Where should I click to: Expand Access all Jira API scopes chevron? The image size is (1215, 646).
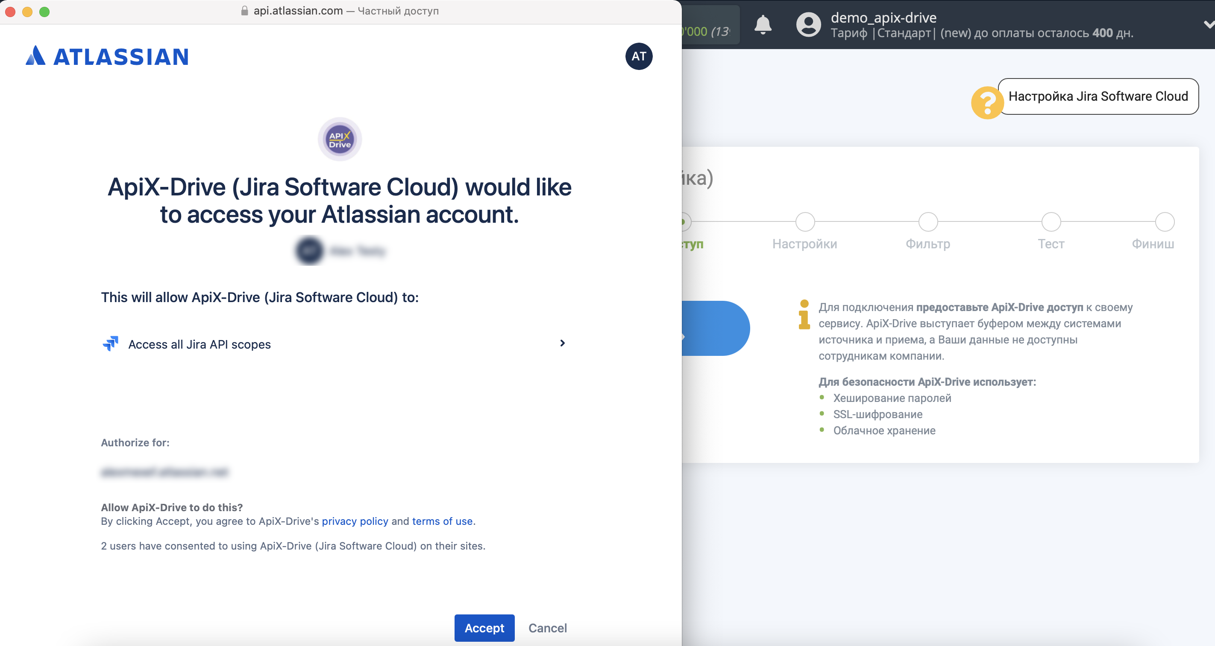(562, 343)
